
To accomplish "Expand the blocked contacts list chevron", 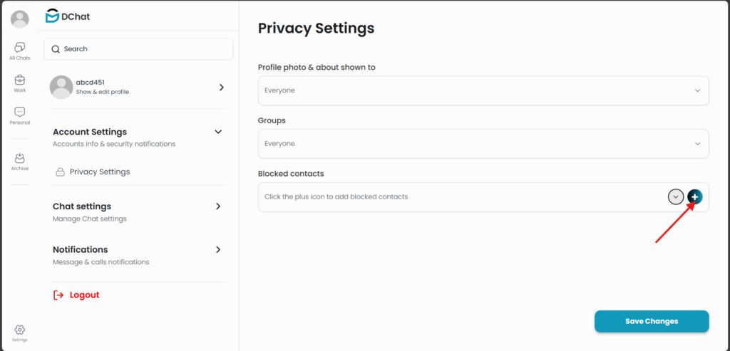I will point(676,197).
